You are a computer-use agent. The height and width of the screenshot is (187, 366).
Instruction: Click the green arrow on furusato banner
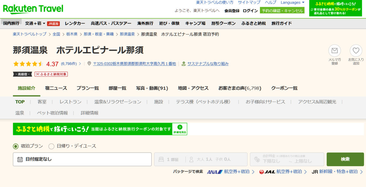pos(180,127)
